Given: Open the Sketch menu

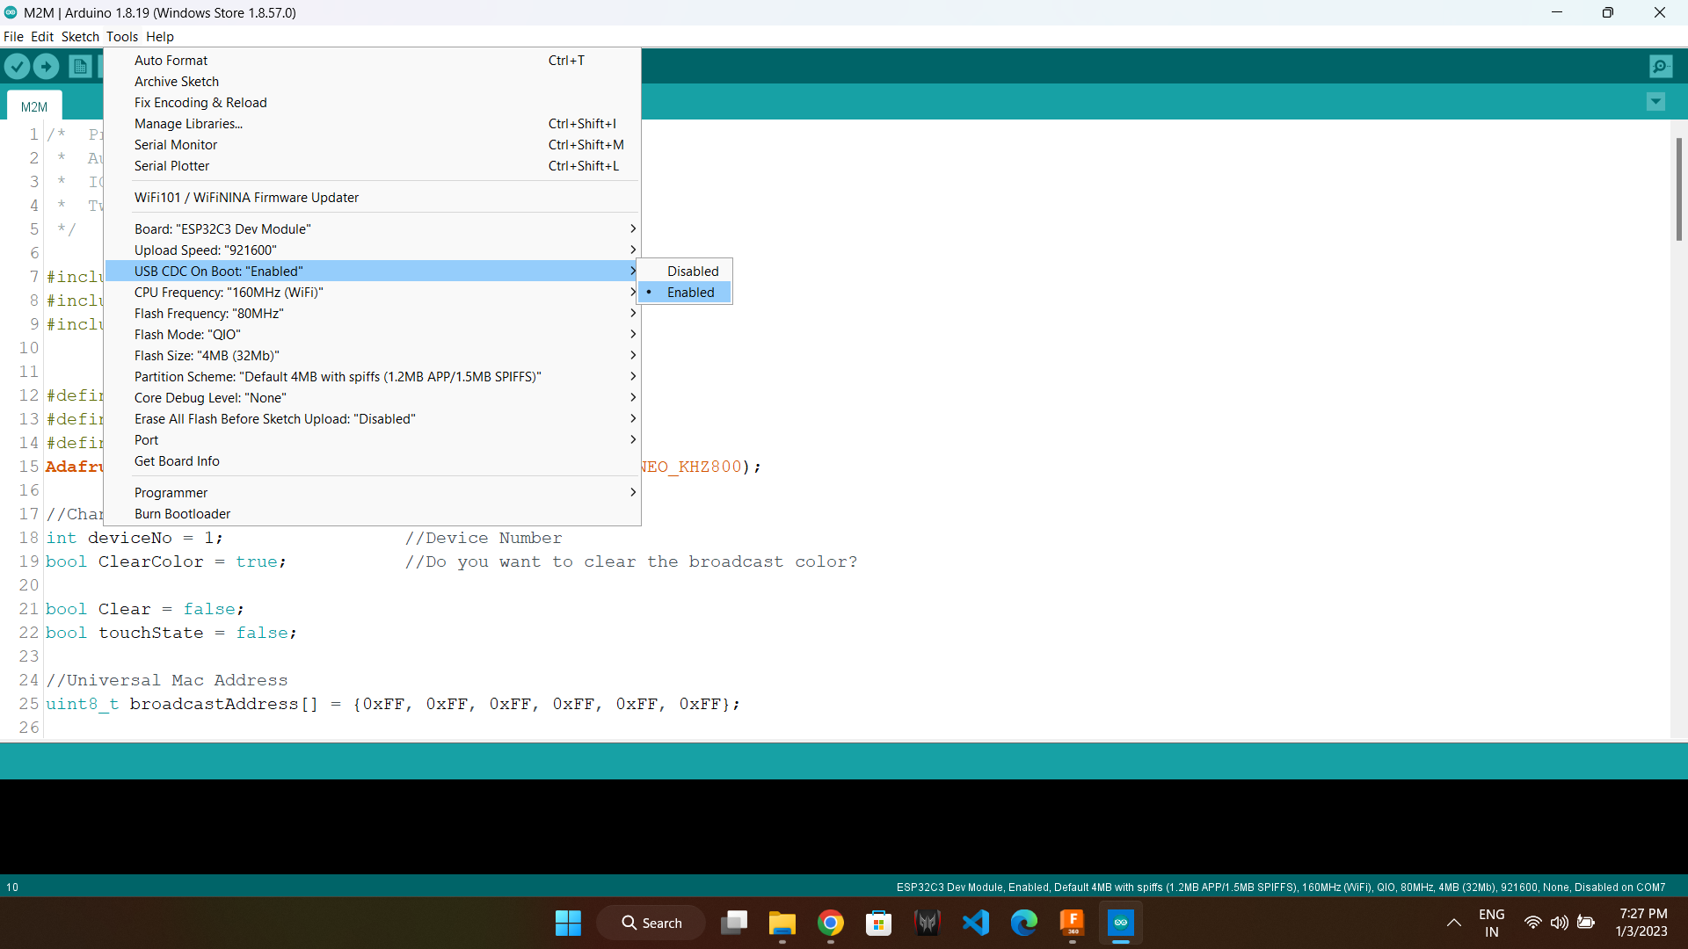Looking at the screenshot, I should [80, 36].
